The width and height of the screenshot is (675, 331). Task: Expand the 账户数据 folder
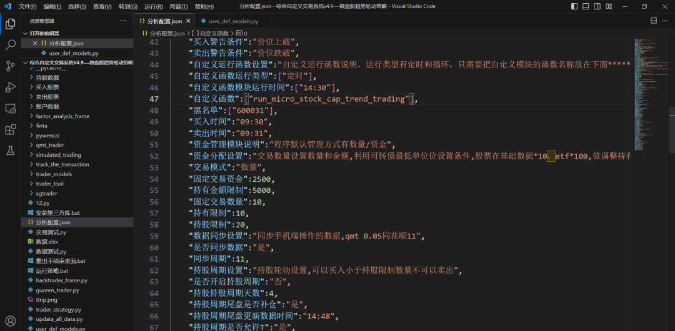[x=77, y=106]
